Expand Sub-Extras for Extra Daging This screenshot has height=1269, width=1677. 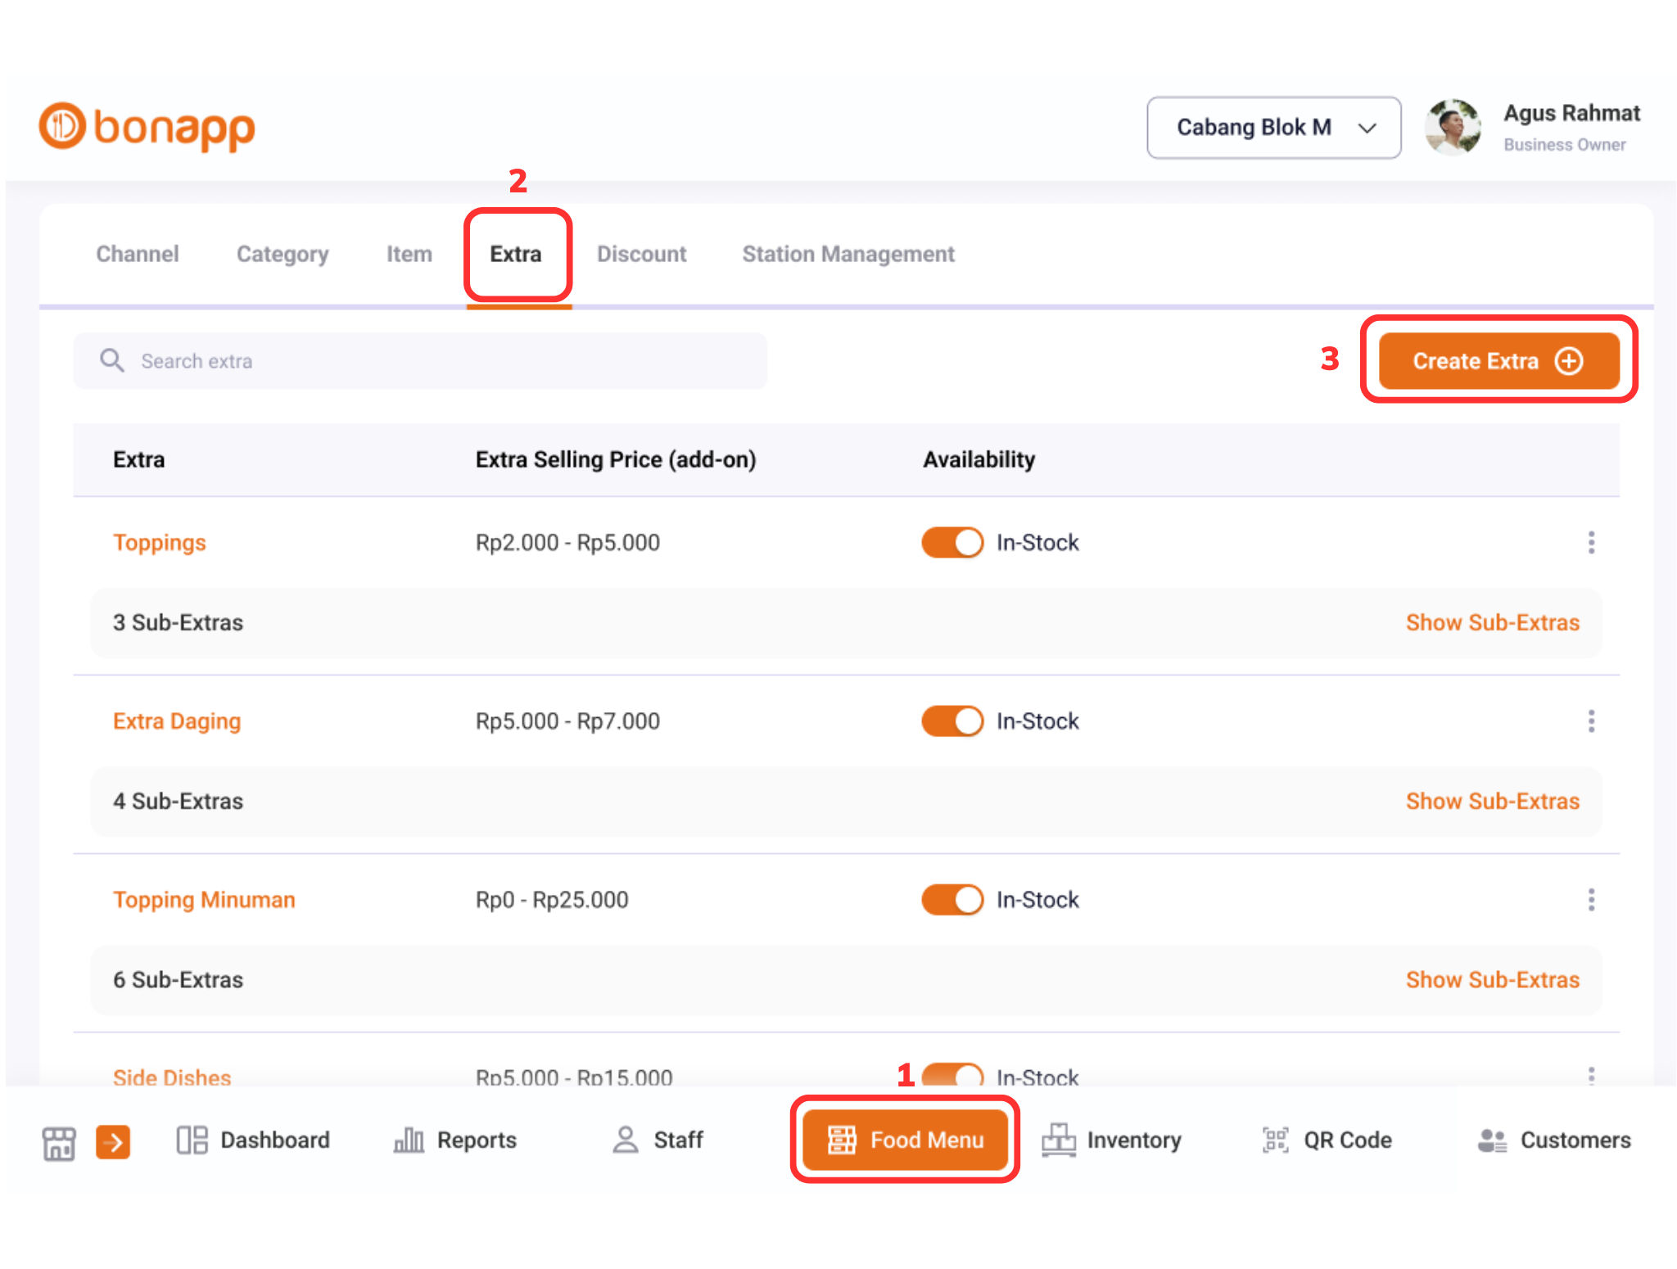(x=1493, y=801)
